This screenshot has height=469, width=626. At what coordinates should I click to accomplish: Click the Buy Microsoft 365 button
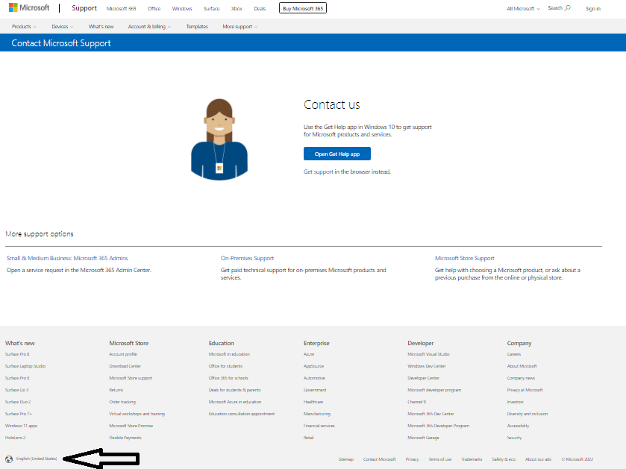pyautogui.click(x=303, y=8)
